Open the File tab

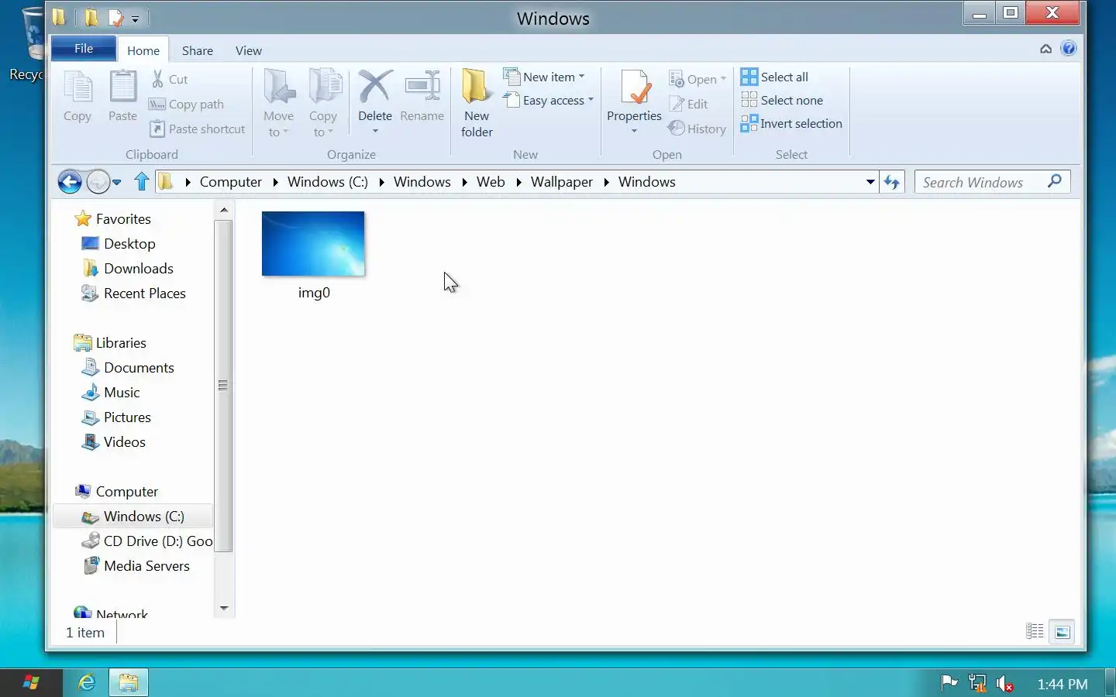point(84,48)
